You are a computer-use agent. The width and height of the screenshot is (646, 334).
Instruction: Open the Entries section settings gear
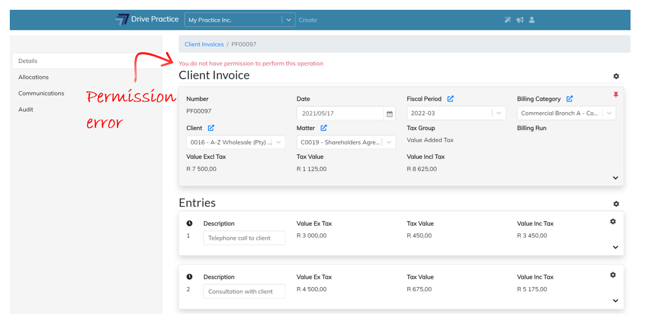click(616, 204)
